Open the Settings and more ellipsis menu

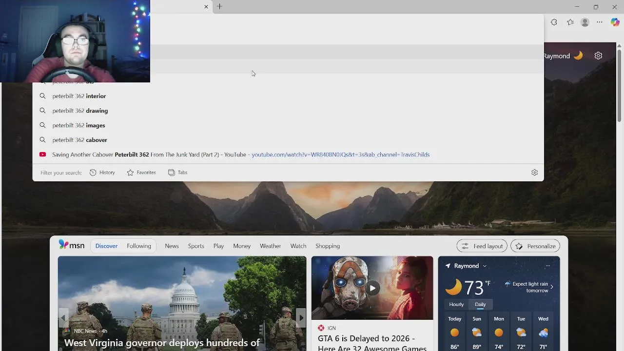coord(600,22)
